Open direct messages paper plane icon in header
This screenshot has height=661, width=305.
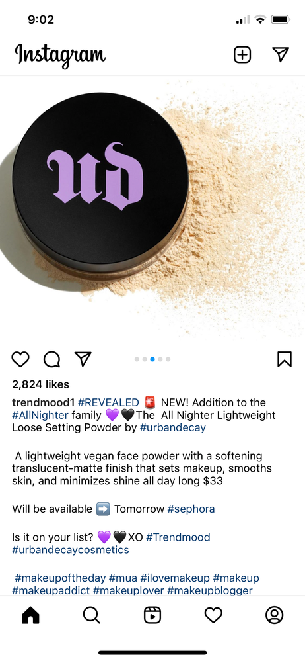click(281, 54)
